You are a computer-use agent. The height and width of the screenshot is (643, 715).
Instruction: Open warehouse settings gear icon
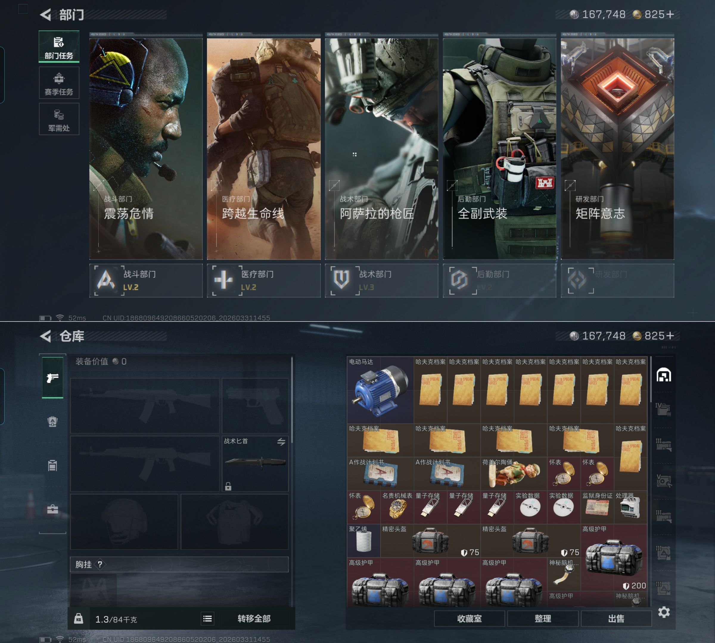(x=664, y=612)
